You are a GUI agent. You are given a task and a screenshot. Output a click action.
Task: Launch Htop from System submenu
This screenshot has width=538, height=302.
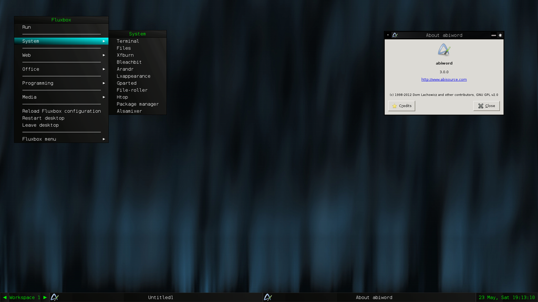coord(138,97)
